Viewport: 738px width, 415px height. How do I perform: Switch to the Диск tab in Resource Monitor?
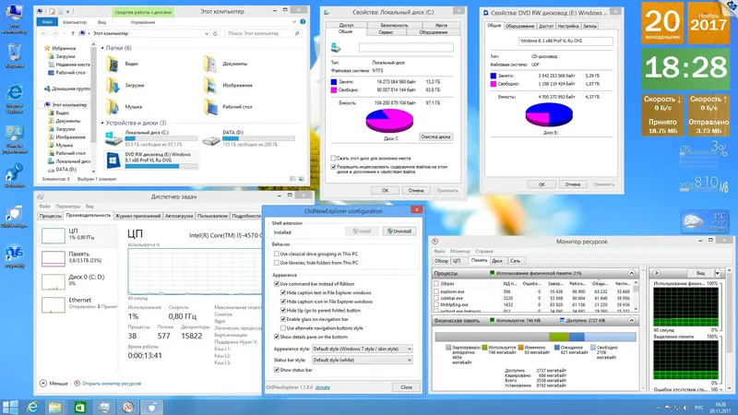click(x=497, y=260)
